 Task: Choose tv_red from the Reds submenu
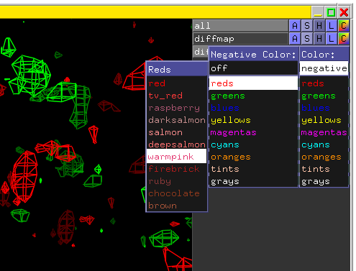tap(177, 96)
